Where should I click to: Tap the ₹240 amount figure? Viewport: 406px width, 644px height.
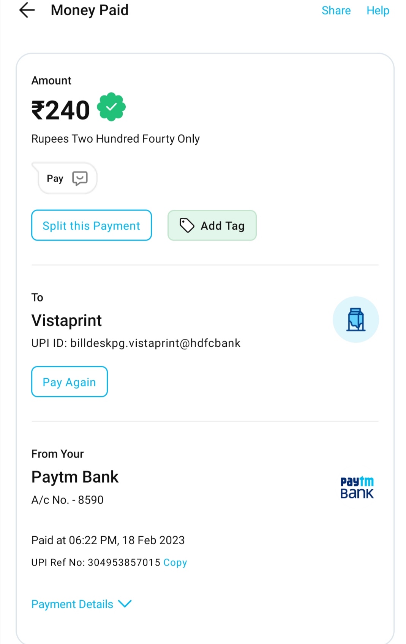(60, 110)
